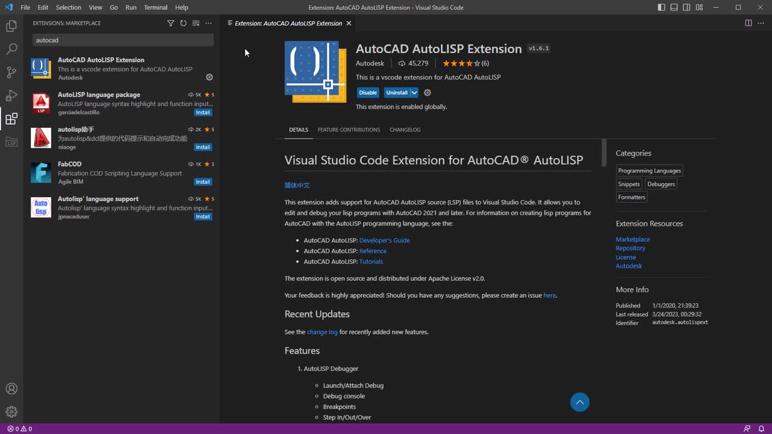Open the Explorer view in activity bar
772x434 pixels.
pos(11,26)
